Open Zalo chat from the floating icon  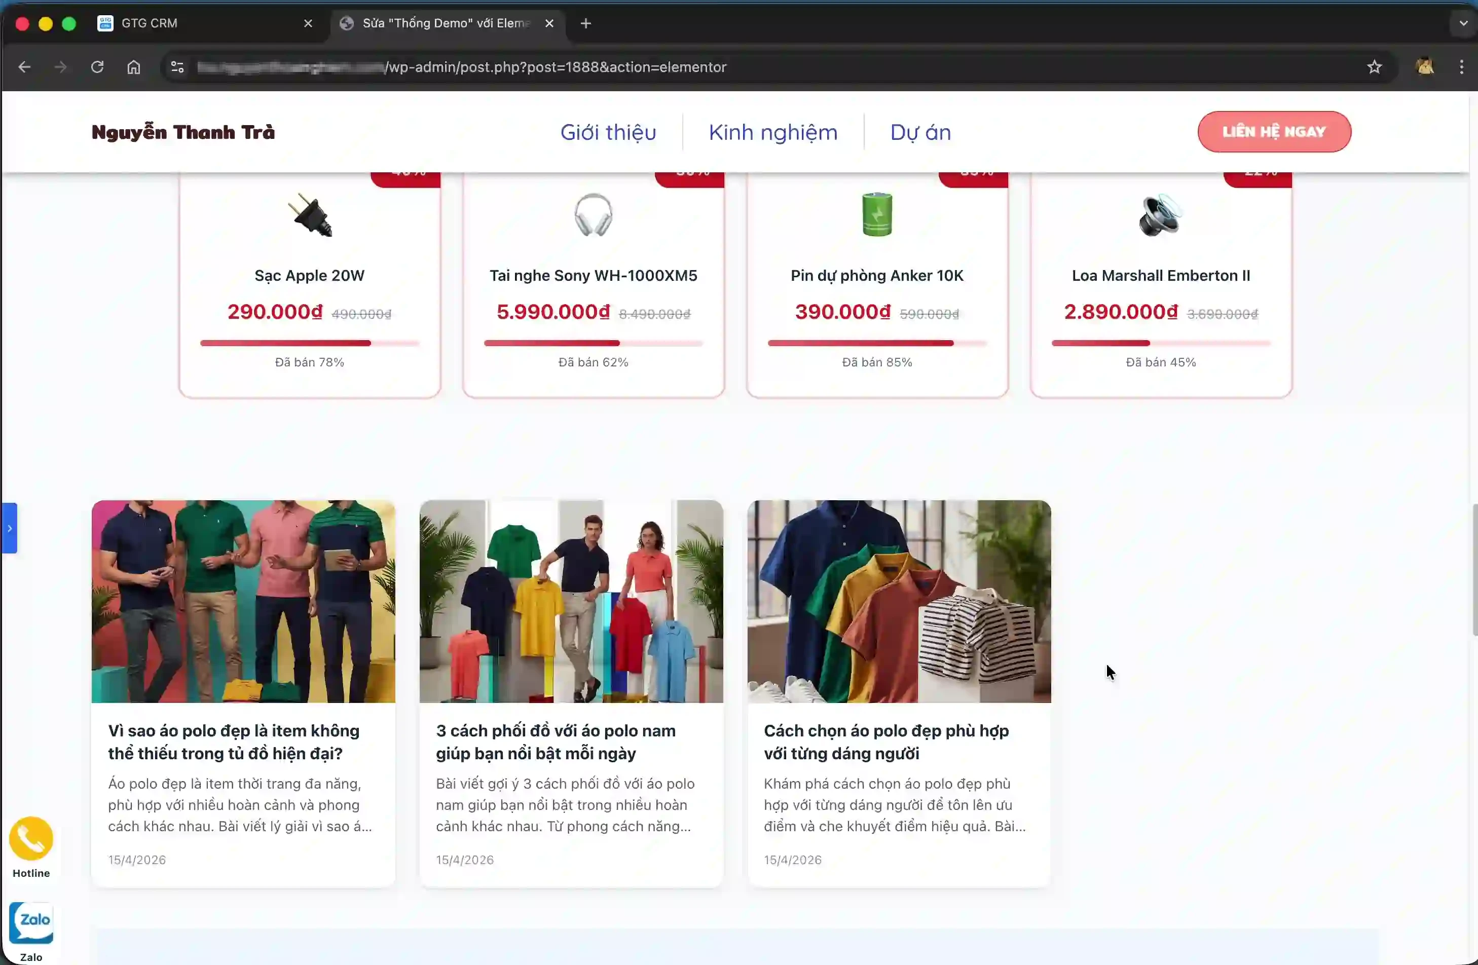coord(30,923)
